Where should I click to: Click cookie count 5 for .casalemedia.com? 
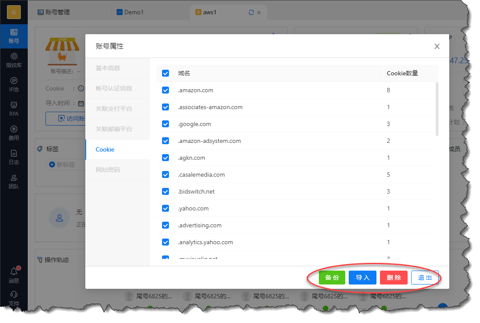(388, 174)
